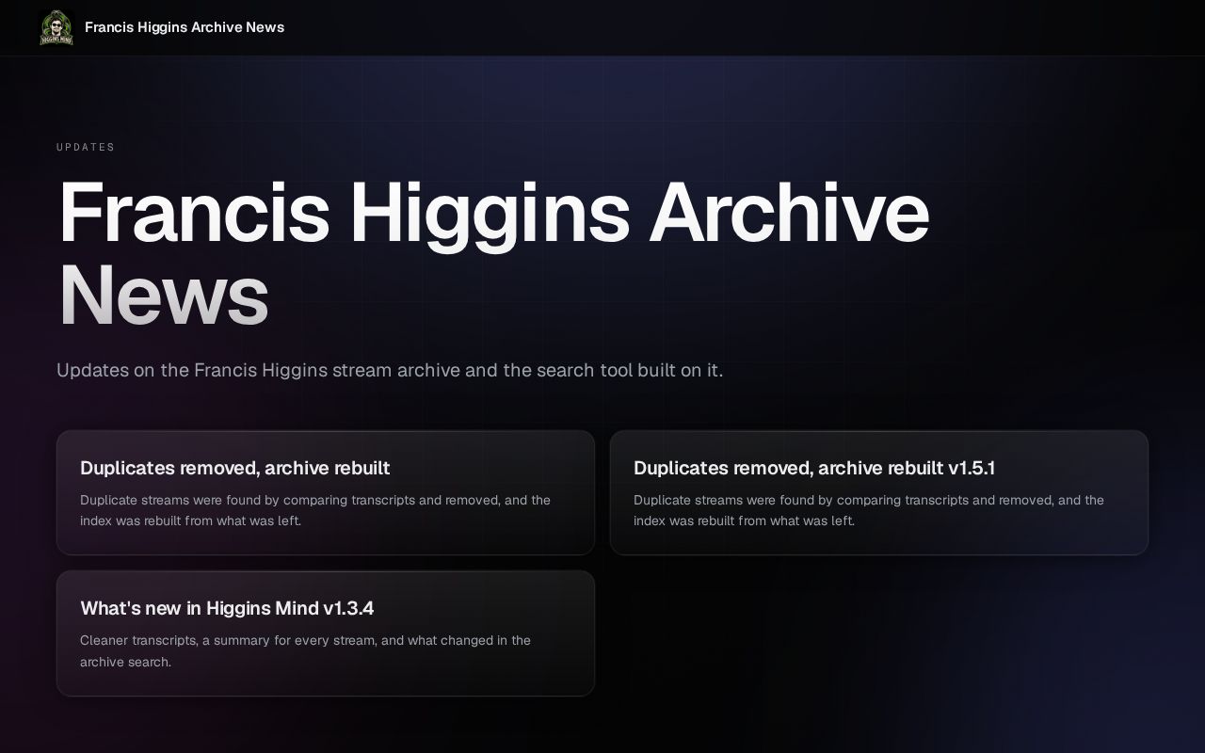
Task: Click the description under the unversioned duplicates post
Action: pyautogui.click(x=315, y=510)
